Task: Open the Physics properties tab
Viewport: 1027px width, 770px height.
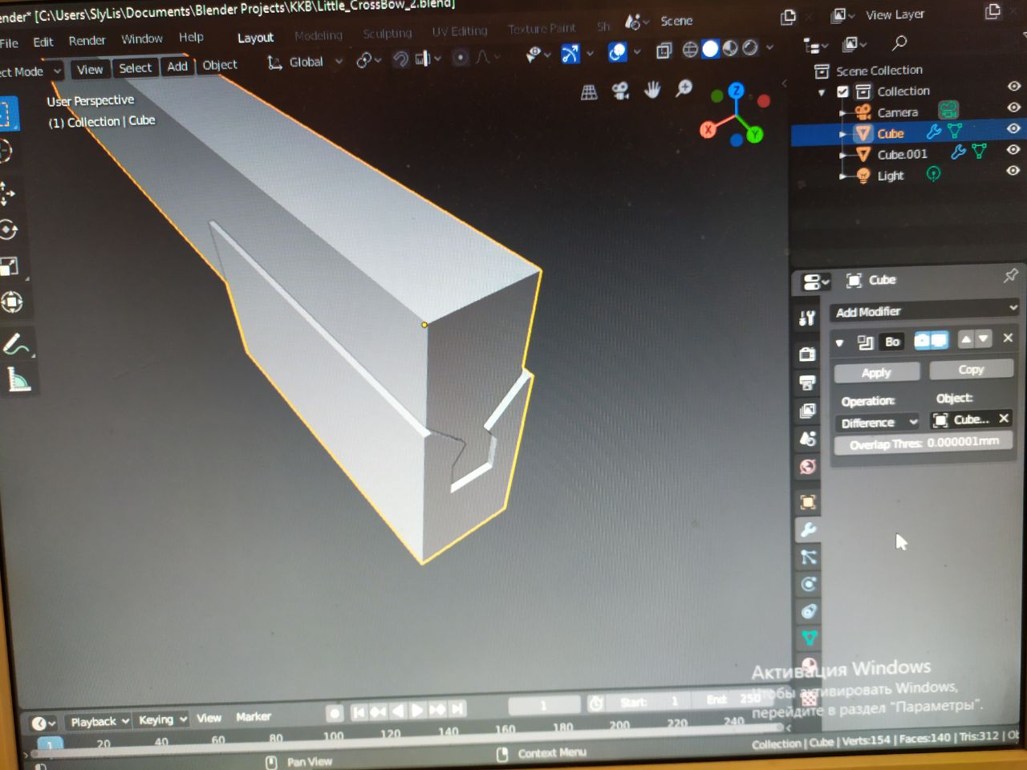Action: pos(809,584)
